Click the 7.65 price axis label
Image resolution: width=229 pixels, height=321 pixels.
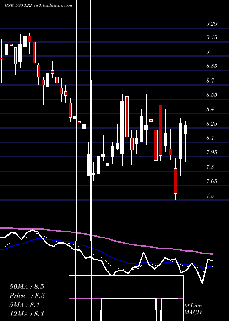pyautogui.click(x=212, y=181)
